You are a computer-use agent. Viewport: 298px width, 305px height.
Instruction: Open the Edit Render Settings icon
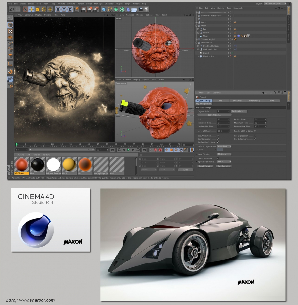(x=96, y=9)
